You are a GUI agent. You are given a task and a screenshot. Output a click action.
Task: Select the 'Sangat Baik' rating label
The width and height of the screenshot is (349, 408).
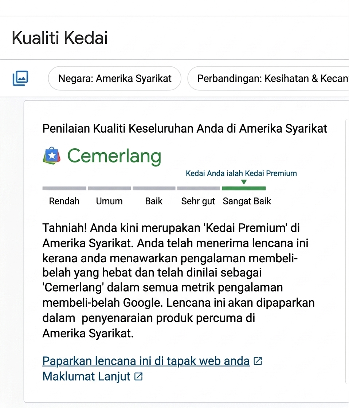[x=247, y=201]
